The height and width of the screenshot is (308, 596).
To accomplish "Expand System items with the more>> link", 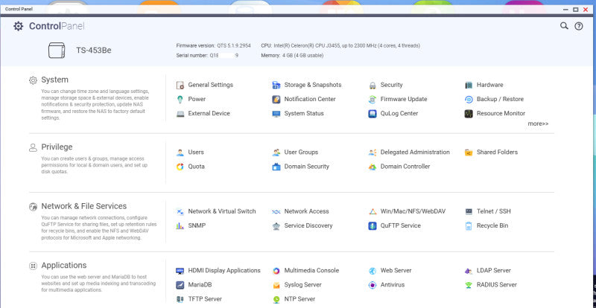I will (x=538, y=123).
